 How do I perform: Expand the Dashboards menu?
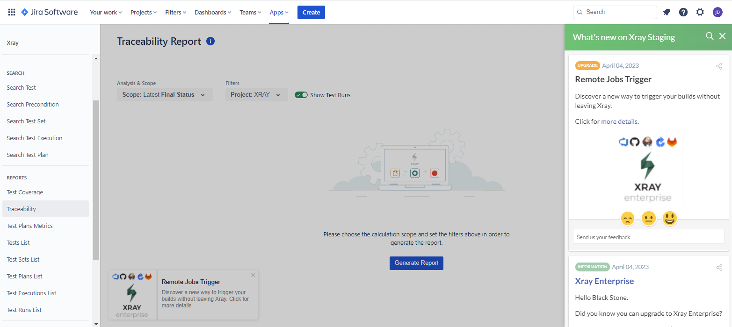pyautogui.click(x=213, y=12)
